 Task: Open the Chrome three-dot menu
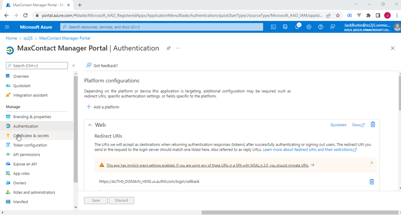(396, 16)
